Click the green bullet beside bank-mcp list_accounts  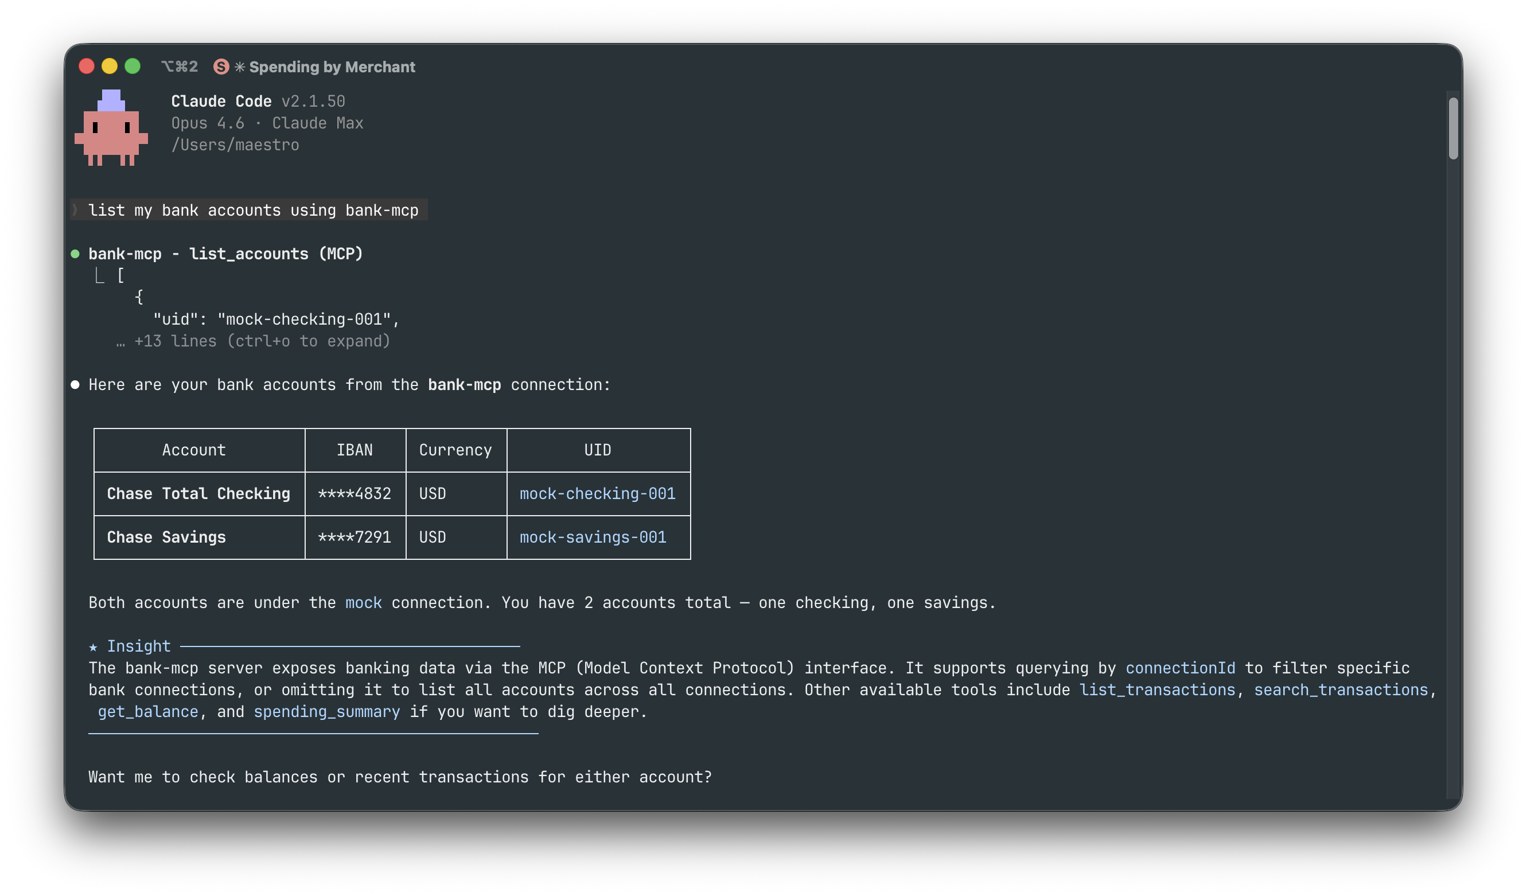[x=75, y=254]
